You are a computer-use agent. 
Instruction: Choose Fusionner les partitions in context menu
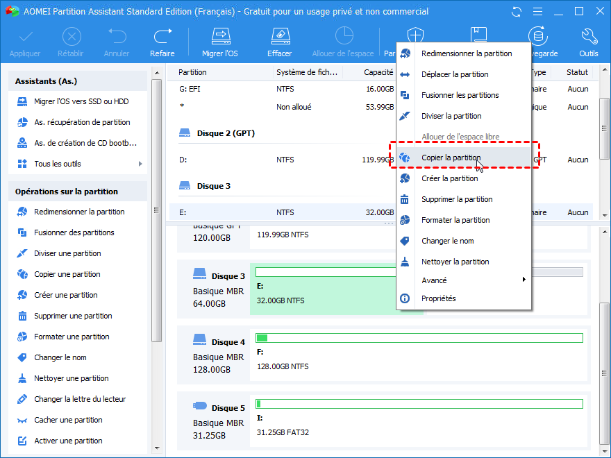464,96
